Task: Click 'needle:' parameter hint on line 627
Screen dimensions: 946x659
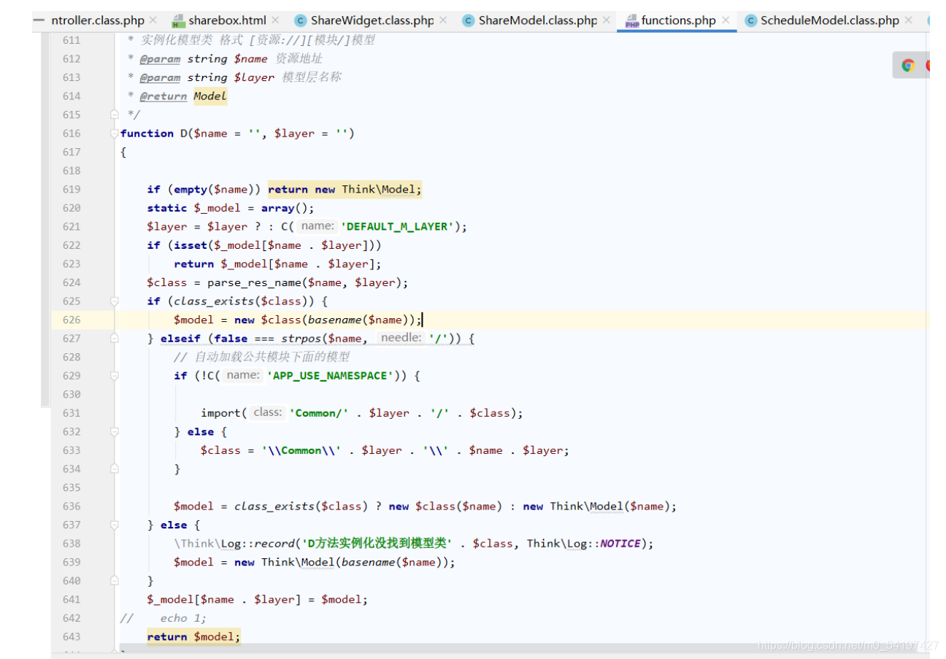Action: [401, 338]
